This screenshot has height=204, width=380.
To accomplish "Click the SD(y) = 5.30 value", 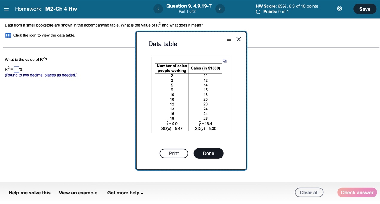I will coord(205,129).
